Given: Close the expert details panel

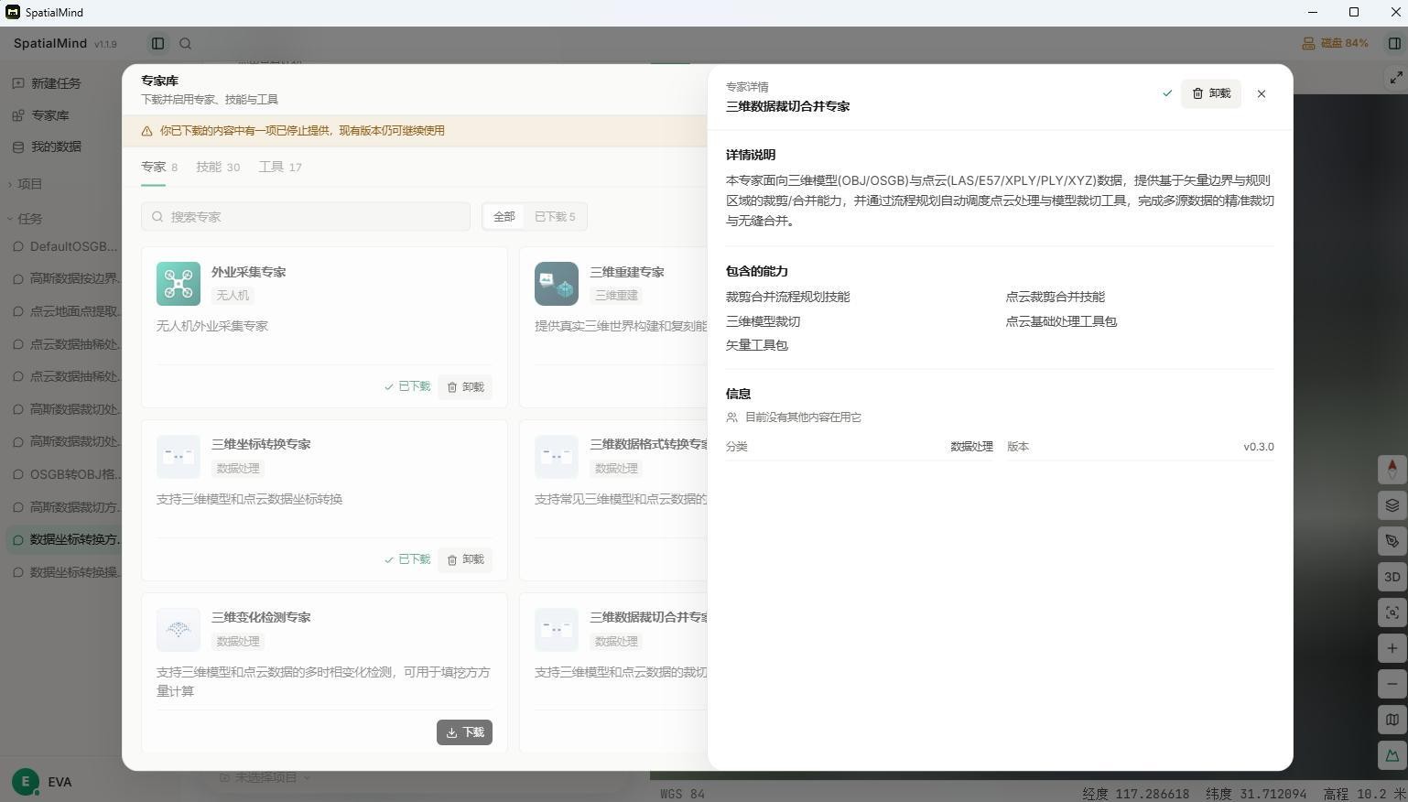Looking at the screenshot, I should point(1262,93).
